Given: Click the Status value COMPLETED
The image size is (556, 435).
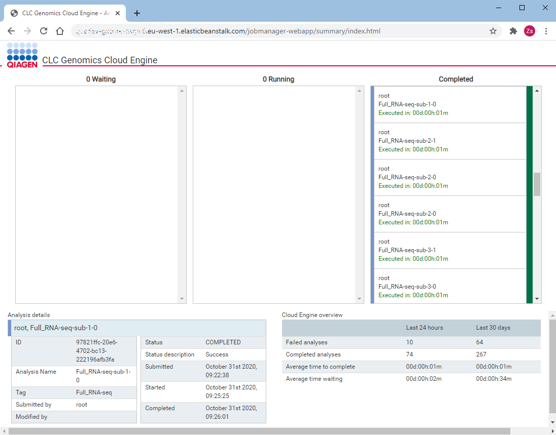Looking at the screenshot, I should 223,342.
